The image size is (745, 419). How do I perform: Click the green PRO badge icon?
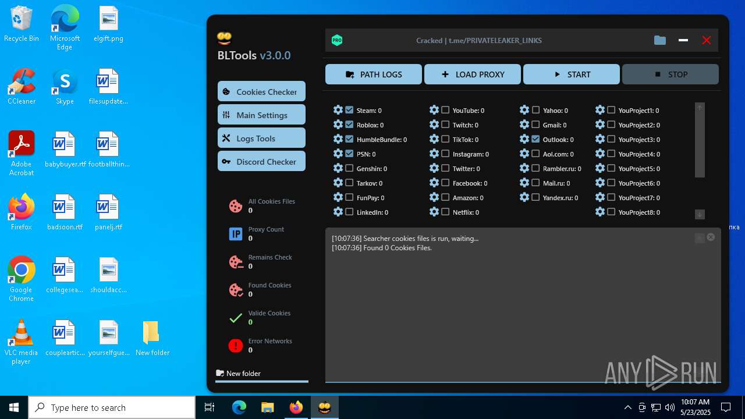[337, 40]
